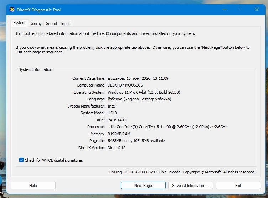Minimize the DirectX Diagnostic Tool window
The image size is (268, 198).
click(x=225, y=10)
